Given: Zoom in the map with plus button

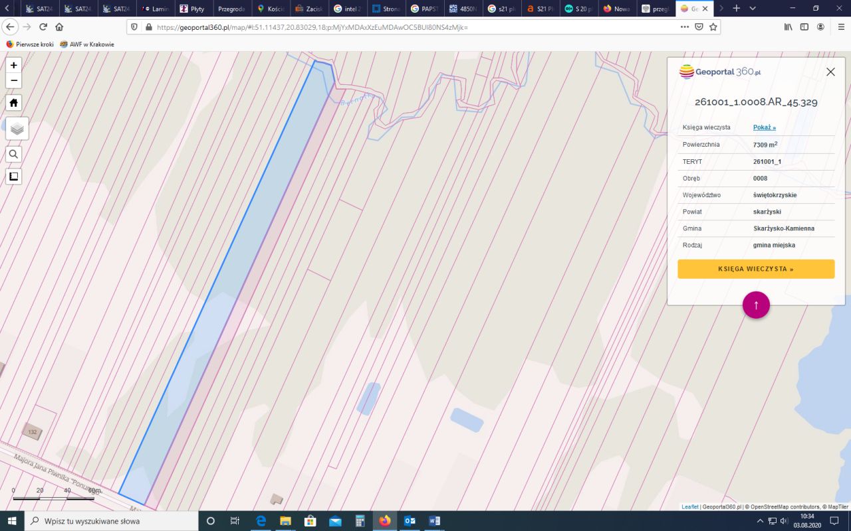Looking at the screenshot, I should point(13,65).
